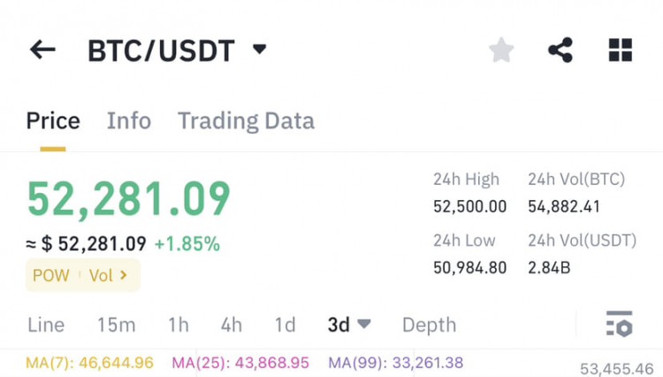Tap the MA(25) indicator value
Viewport: 663px width, 377px height.
click(240, 363)
